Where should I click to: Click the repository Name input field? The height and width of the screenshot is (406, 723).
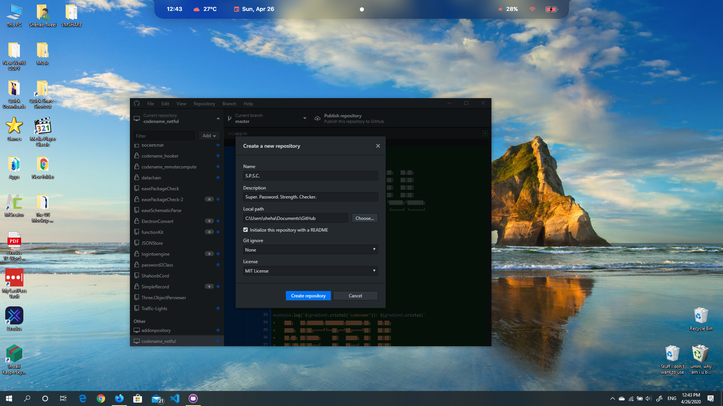click(x=310, y=176)
